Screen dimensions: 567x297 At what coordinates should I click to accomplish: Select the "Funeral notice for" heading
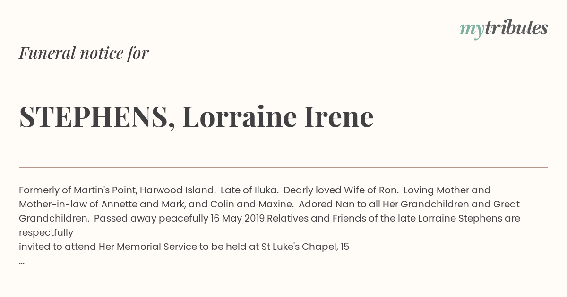(84, 53)
